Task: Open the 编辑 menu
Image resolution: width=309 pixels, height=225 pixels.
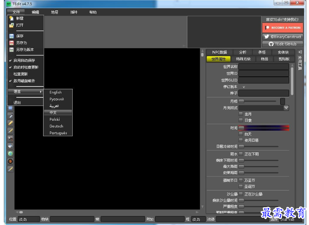Action: 35,12
